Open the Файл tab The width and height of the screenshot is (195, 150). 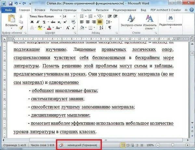point(8,10)
